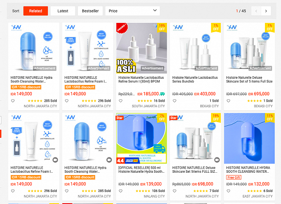Click heart icon on East Jakarta City listing

coord(228,191)
